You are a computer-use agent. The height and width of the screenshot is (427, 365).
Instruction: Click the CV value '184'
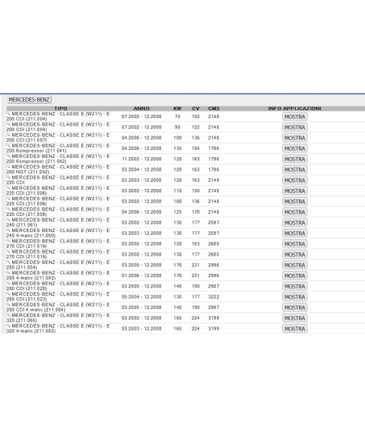click(196, 149)
